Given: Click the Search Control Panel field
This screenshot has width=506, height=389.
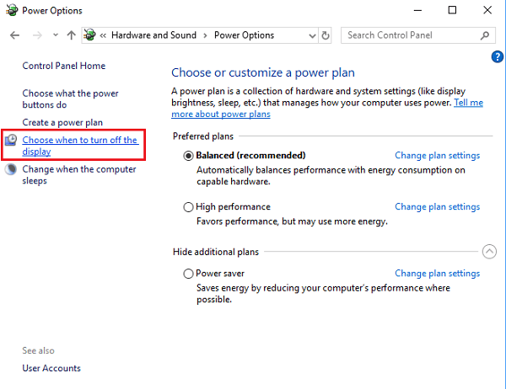Looking at the screenshot, I should point(411,35).
